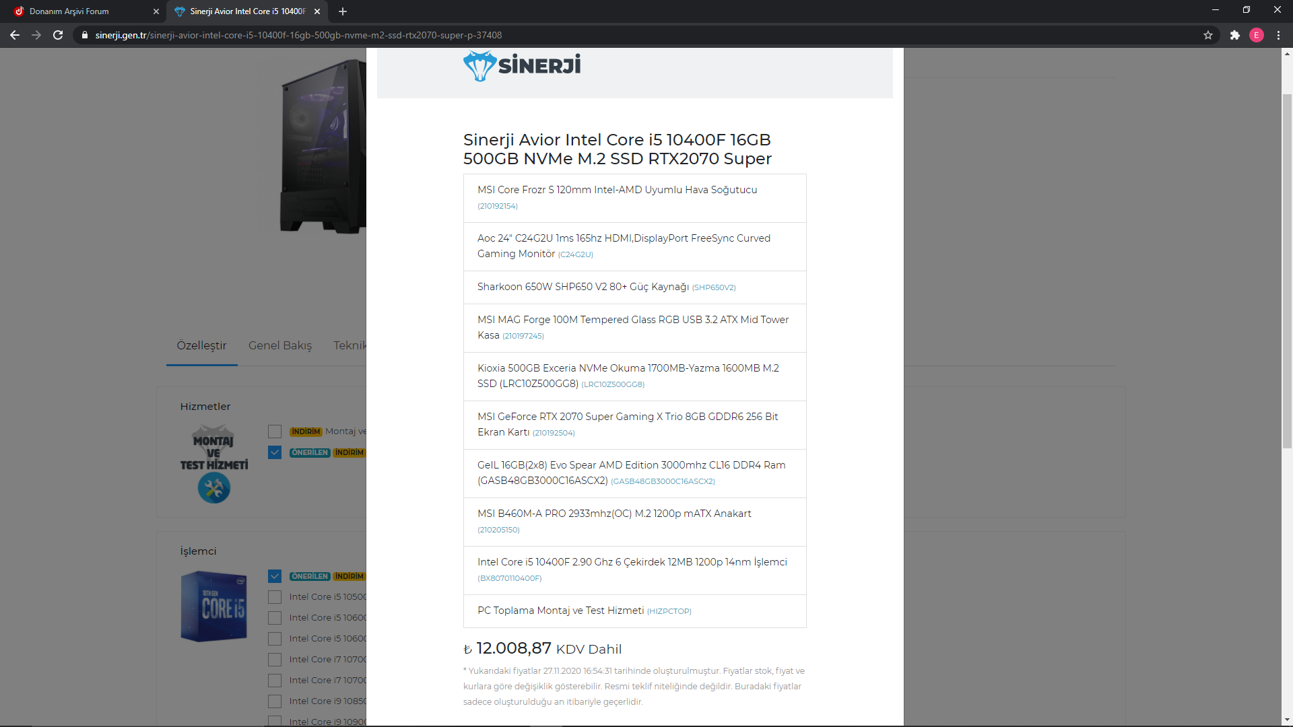The image size is (1293, 727).
Task: Select first Intel Core i5 1060 checkbox
Action: coord(275,618)
